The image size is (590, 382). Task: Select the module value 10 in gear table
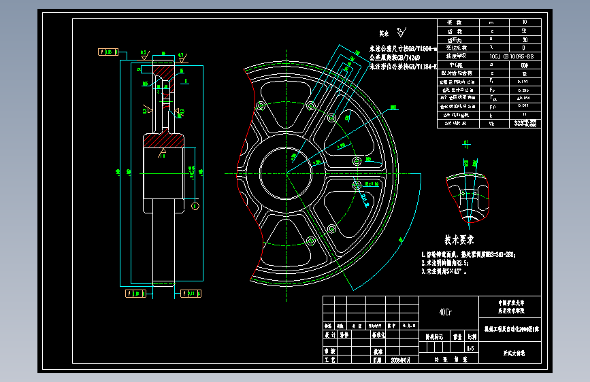(x=525, y=22)
